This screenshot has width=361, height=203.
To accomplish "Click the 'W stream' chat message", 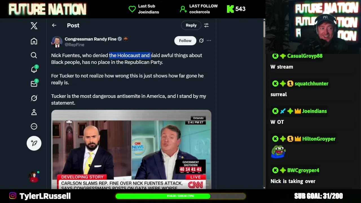I will 282,67.
